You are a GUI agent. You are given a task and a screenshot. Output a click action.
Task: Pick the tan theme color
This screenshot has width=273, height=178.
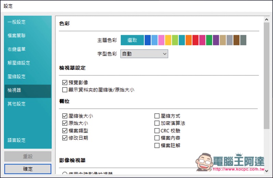pyautogui.click(x=223, y=40)
